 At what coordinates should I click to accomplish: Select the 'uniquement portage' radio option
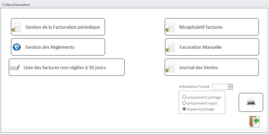coord(184,97)
